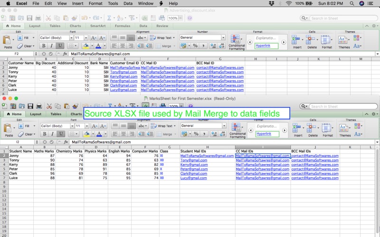Click Lucy@gmail.com link in MarksSheet window
Screen dimensions: 380x237
click(x=193, y=178)
